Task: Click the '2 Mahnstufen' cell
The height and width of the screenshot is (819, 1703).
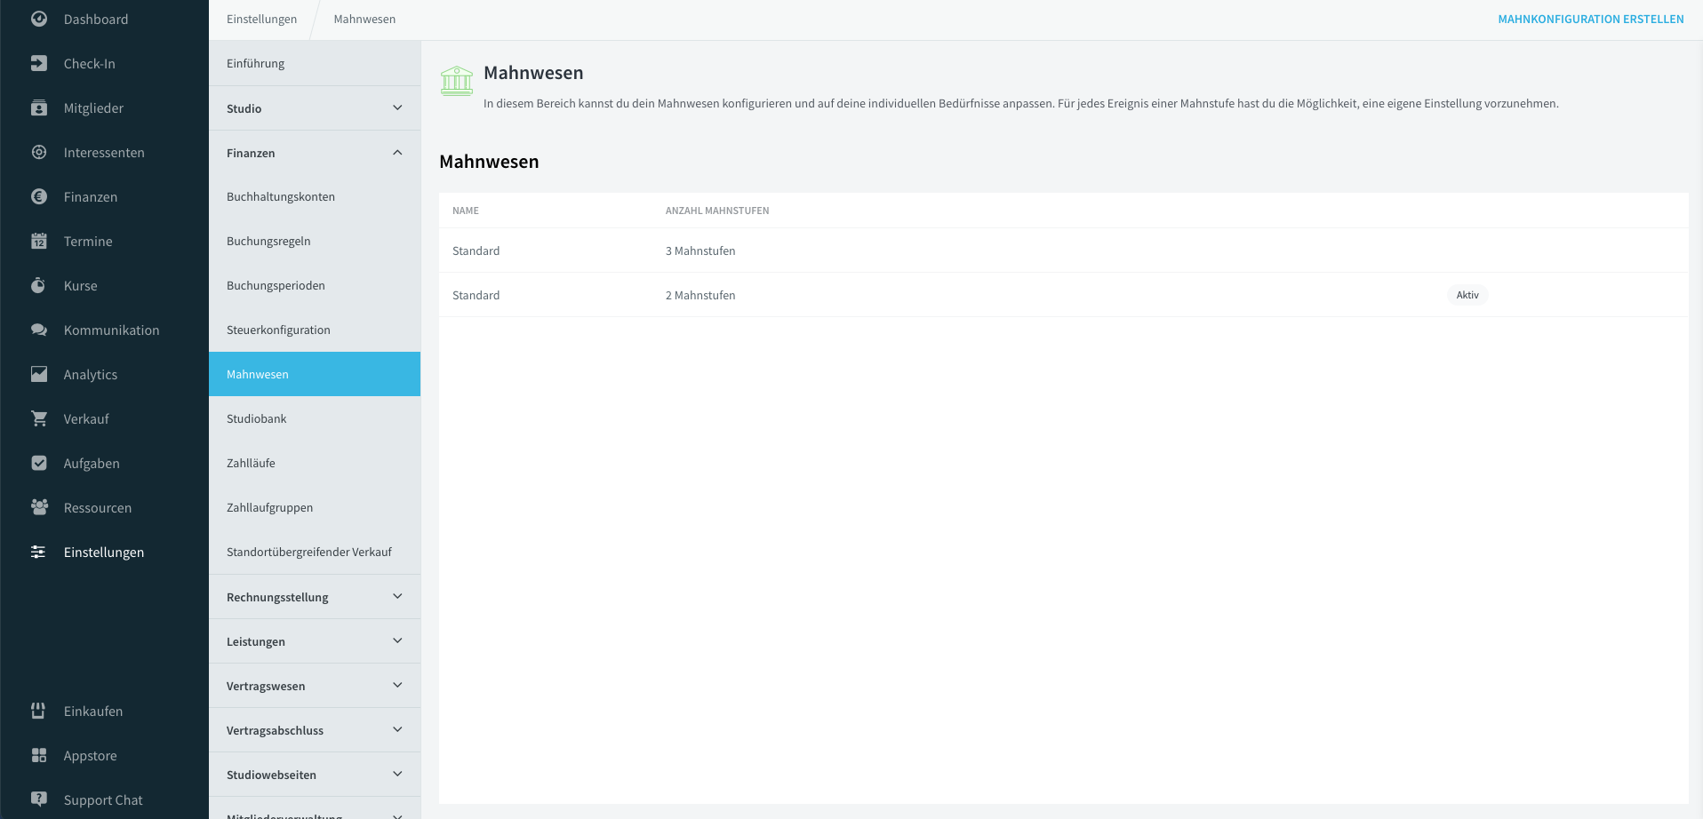Action: coord(700,295)
